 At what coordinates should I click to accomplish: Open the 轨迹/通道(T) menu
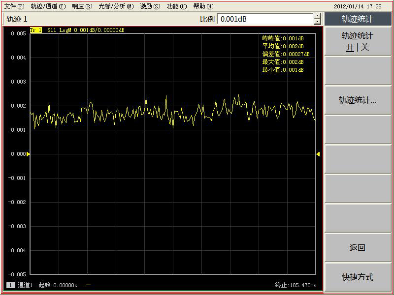point(48,6)
